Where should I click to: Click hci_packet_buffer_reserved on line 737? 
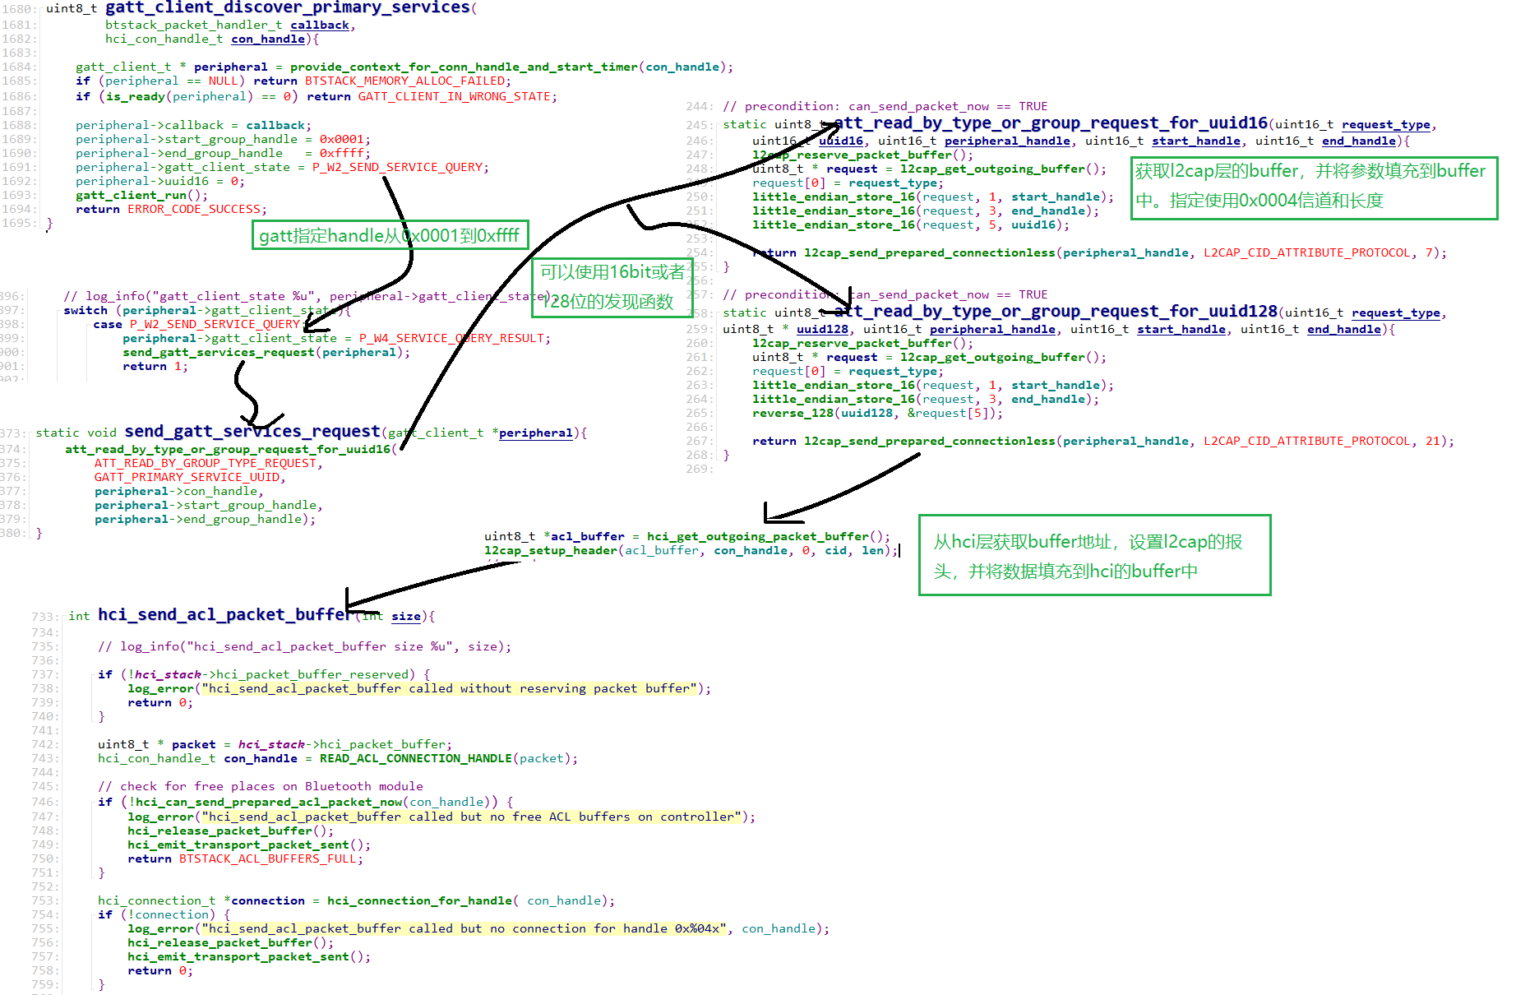[312, 675]
